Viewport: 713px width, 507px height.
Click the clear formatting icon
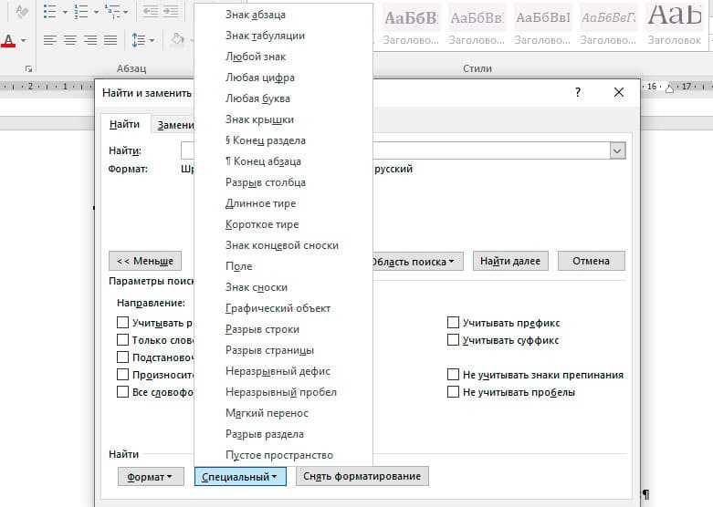tap(21, 11)
